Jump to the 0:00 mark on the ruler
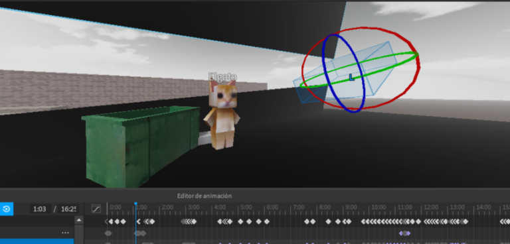 (x=115, y=208)
